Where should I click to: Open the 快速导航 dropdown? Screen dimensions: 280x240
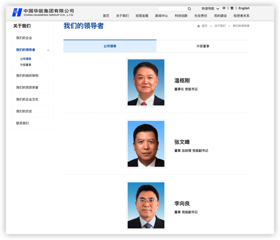click(x=210, y=9)
